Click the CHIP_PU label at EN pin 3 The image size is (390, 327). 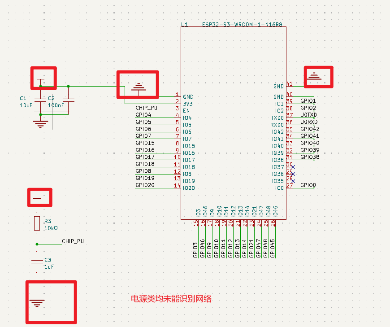point(147,108)
